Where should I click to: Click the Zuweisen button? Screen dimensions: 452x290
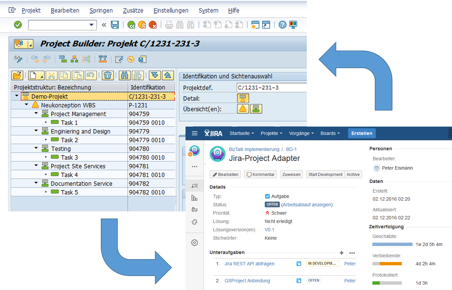[x=291, y=175]
